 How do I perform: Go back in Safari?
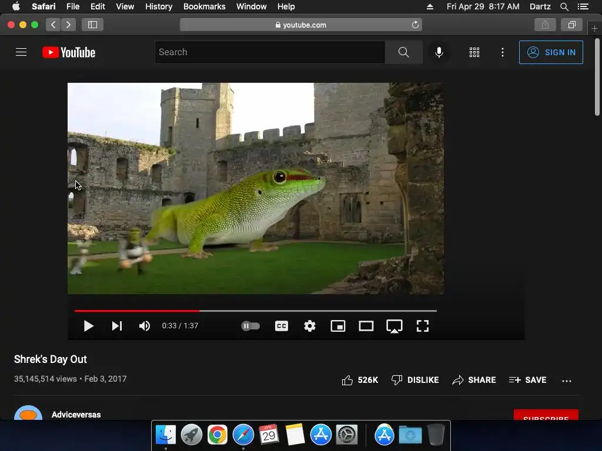[53, 25]
